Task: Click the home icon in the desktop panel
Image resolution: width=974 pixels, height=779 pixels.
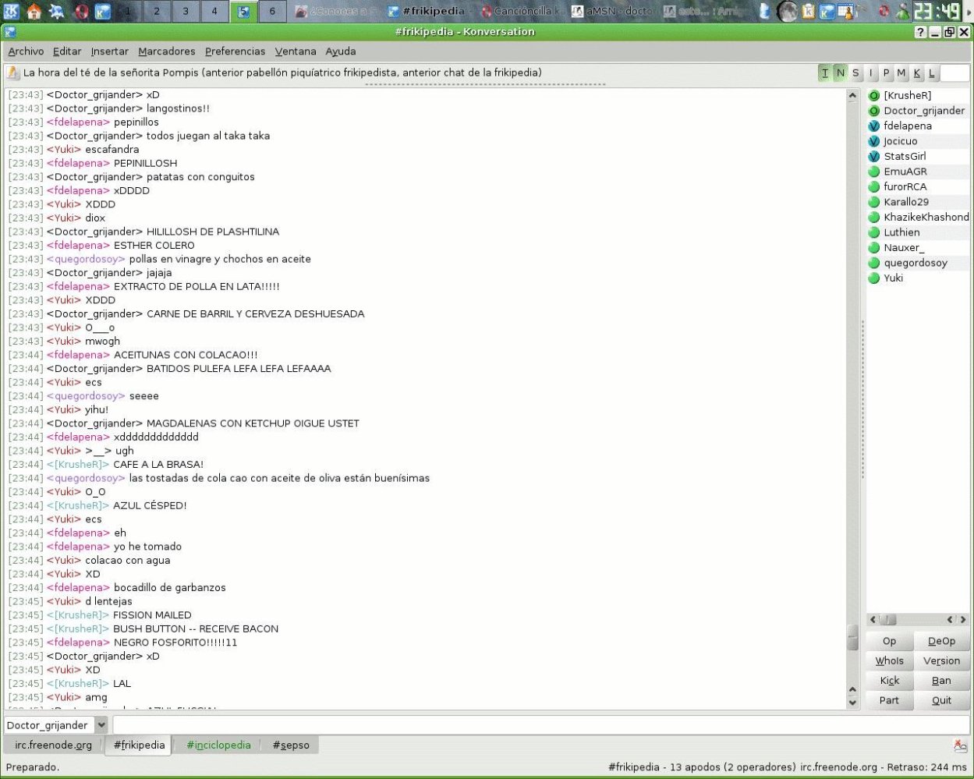Action: (x=34, y=11)
